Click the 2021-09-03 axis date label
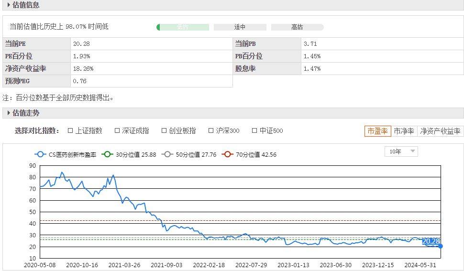The image size is (464, 271). coord(166,265)
